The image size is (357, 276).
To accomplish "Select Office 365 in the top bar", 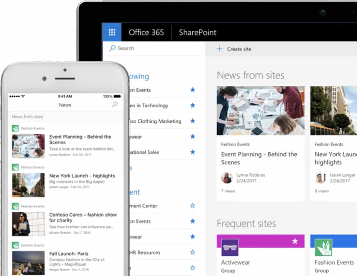I will click(x=146, y=32).
